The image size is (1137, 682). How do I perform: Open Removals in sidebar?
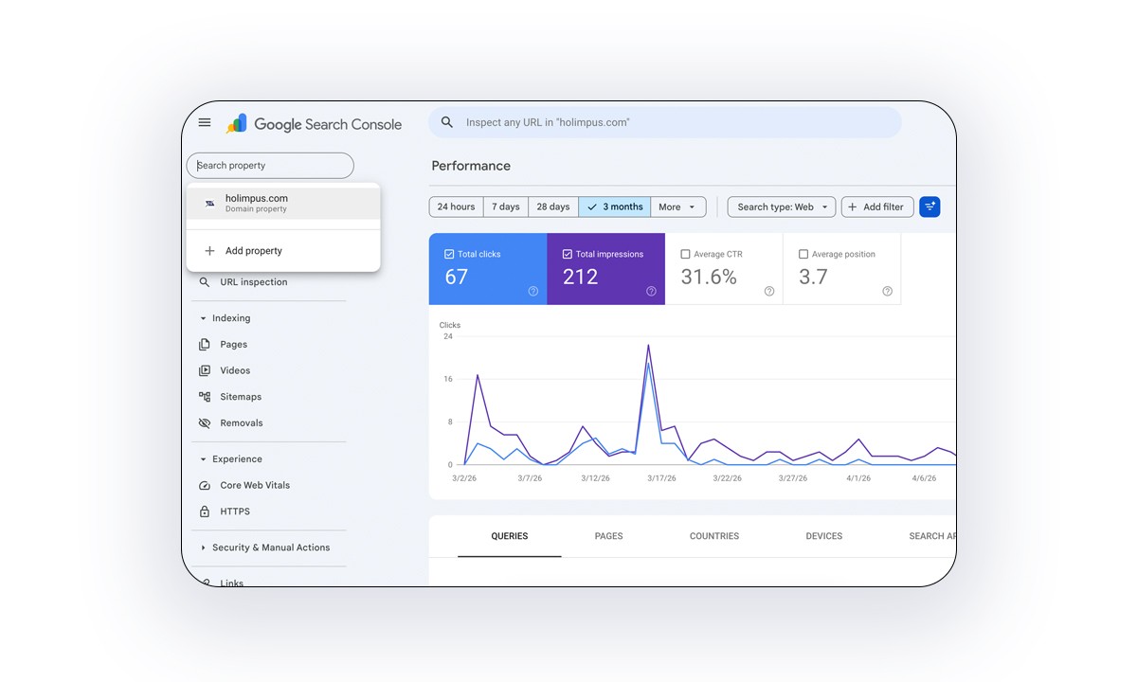click(x=242, y=423)
